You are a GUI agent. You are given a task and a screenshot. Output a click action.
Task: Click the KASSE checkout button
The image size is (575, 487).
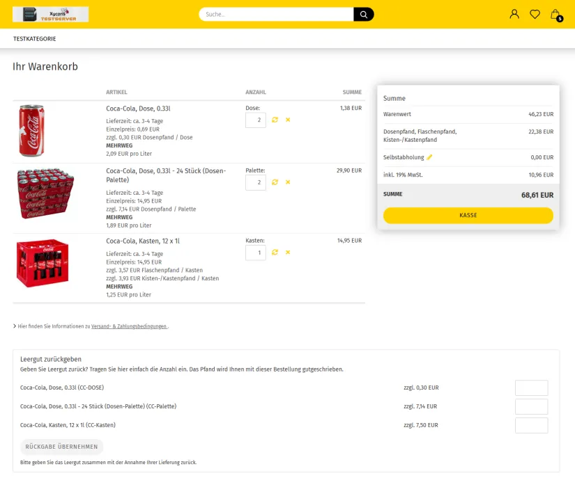pyautogui.click(x=468, y=215)
